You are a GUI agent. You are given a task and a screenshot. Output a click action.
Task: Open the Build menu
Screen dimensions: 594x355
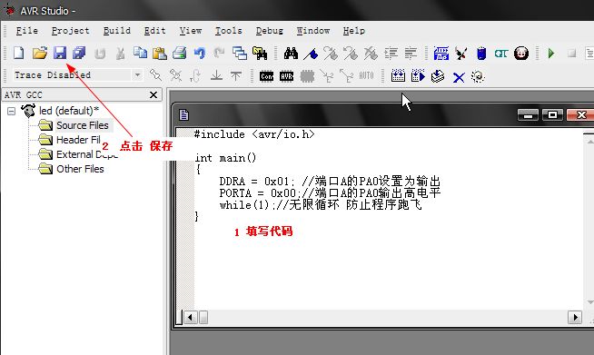(116, 31)
